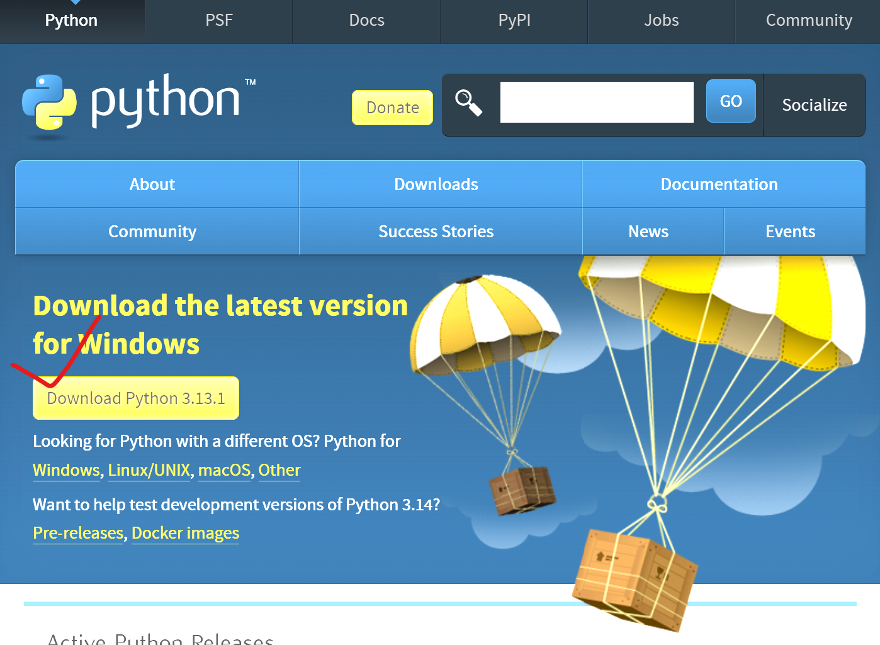880x645 pixels.
Task: Click into the search input field
Action: tap(597, 103)
